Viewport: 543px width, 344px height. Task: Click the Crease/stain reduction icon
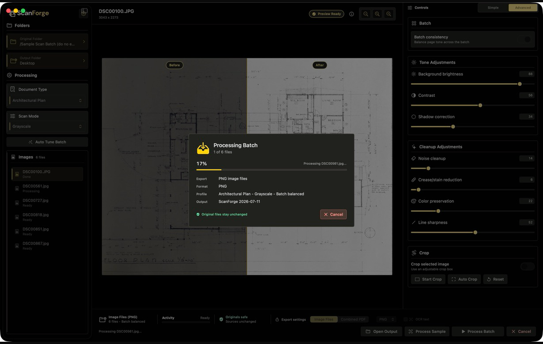(x=414, y=180)
